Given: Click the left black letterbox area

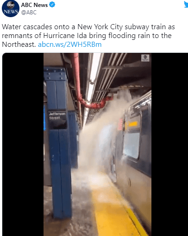Looking at the screenshot, I should coord(23,144).
